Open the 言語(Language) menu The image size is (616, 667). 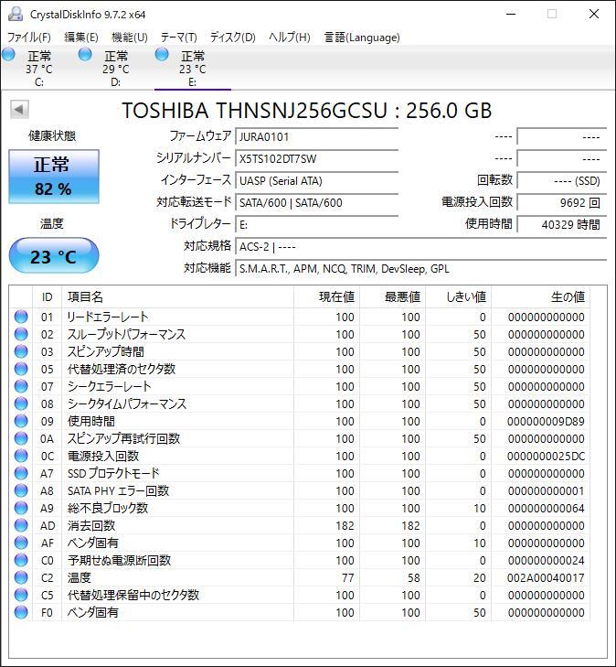[362, 38]
